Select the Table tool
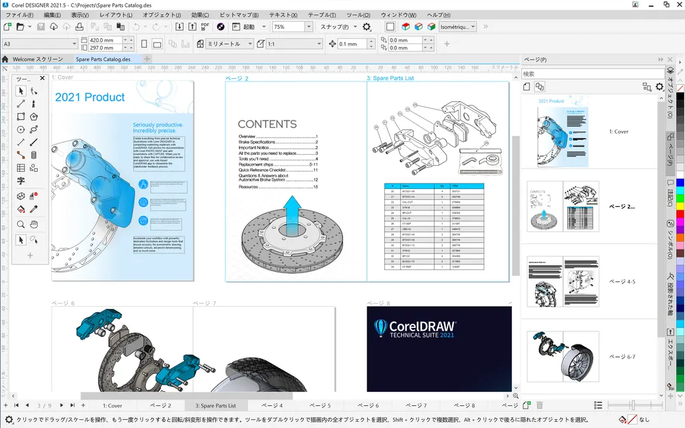The image size is (685, 428). pyautogui.click(x=21, y=168)
